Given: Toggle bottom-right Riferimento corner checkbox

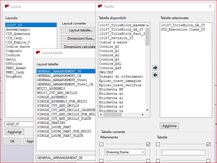Looking at the screenshot, I should 148,161.
